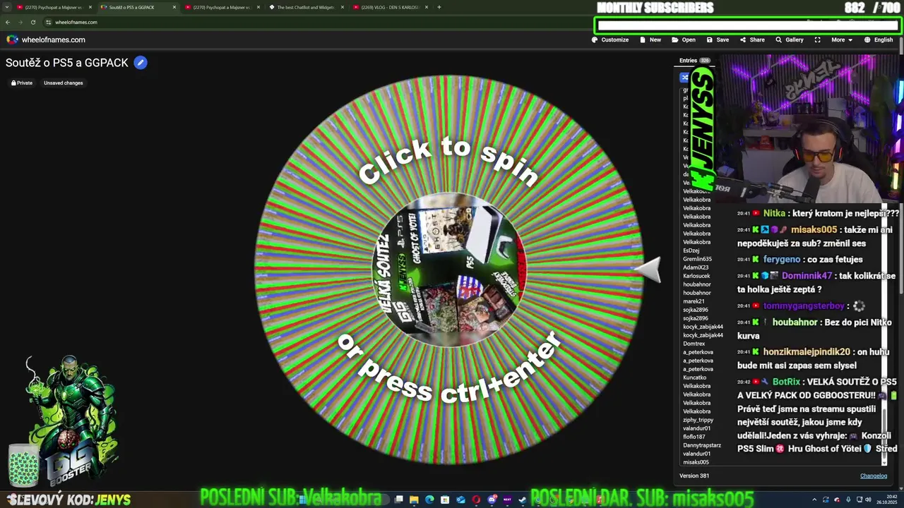Click the Private visibility chip
904x508 pixels.
click(21, 83)
